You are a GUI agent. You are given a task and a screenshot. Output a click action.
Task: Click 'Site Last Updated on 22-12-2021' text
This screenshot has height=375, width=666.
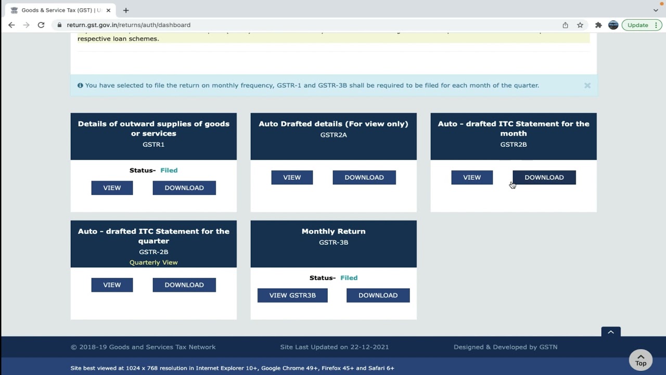335,347
